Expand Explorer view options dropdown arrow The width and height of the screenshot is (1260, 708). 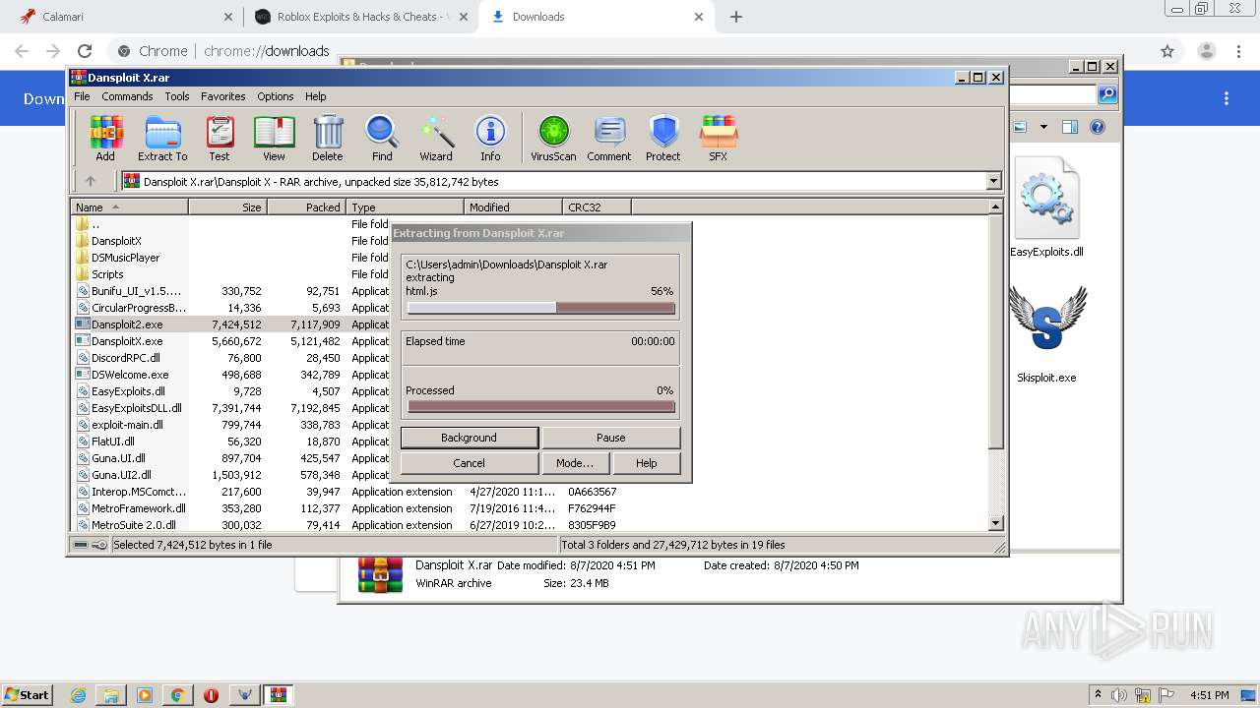1043,127
